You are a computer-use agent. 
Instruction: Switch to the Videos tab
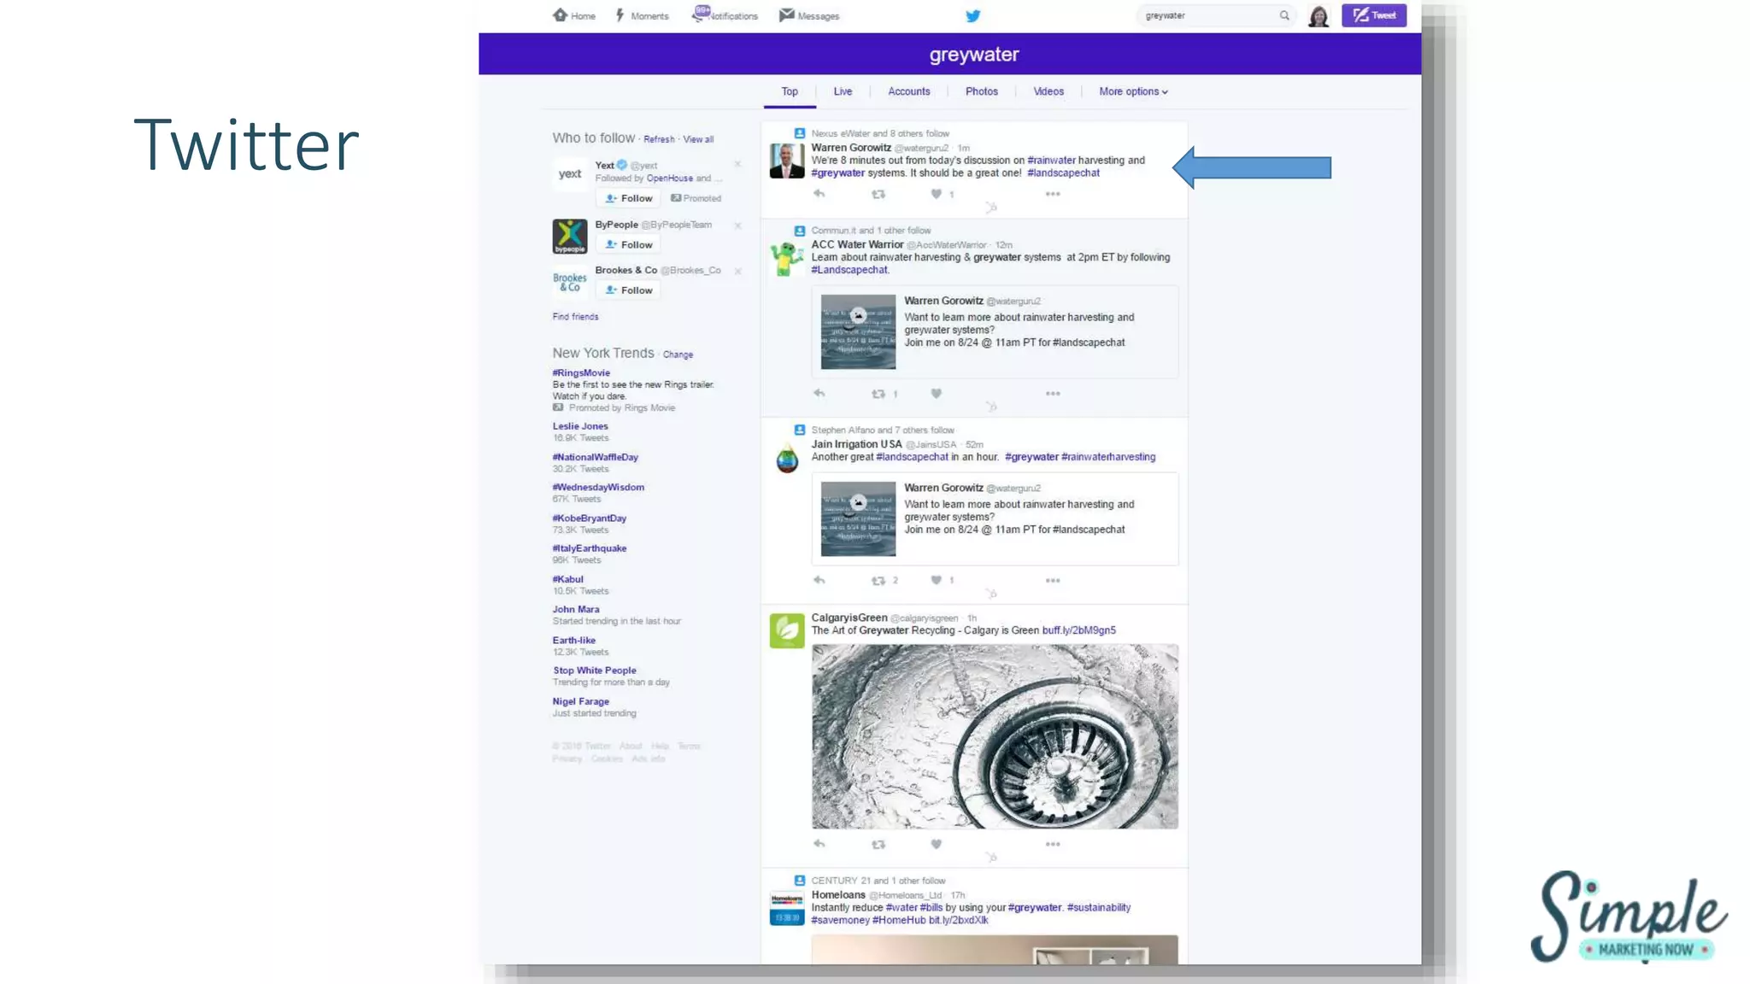point(1048,91)
